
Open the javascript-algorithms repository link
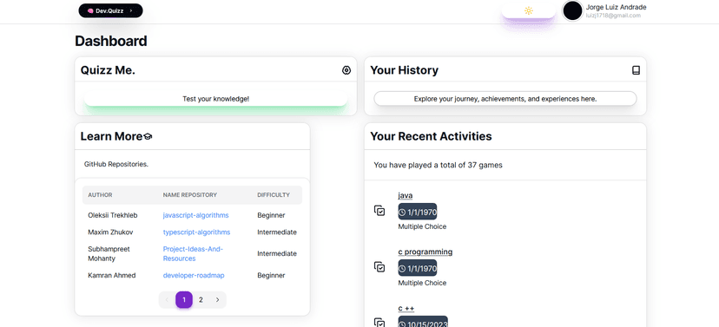(195, 215)
